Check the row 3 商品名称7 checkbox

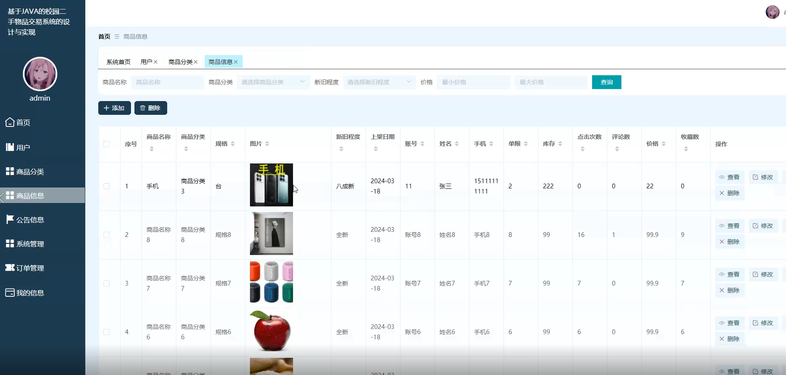106,283
